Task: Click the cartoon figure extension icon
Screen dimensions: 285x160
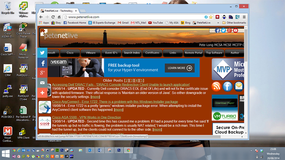Action: tap(224, 17)
